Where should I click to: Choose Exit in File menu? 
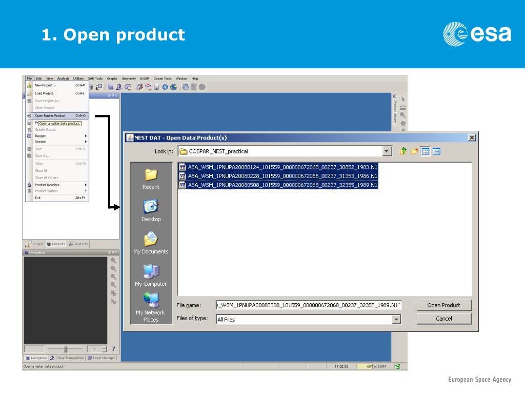[57, 198]
